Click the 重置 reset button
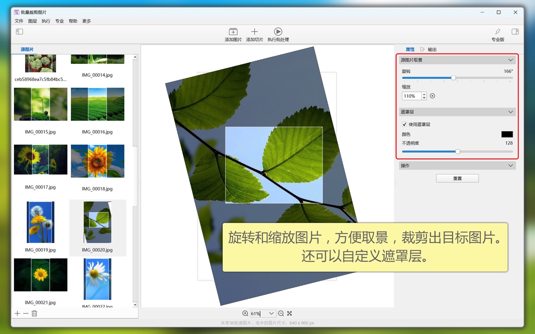This screenshot has height=334, width=535. tap(457, 178)
